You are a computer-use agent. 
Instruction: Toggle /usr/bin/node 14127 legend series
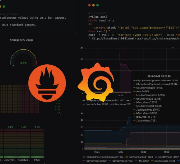click(x=167, y=157)
